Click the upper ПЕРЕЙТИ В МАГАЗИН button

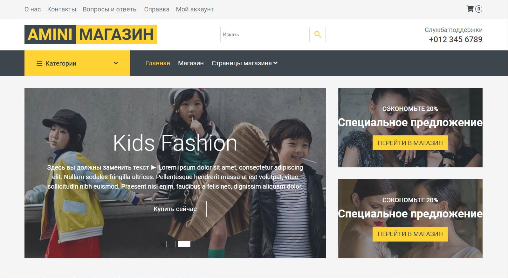(x=410, y=143)
